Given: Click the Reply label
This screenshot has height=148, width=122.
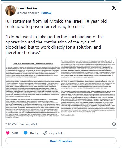Looking at the screenshot, I should click(34, 133).
